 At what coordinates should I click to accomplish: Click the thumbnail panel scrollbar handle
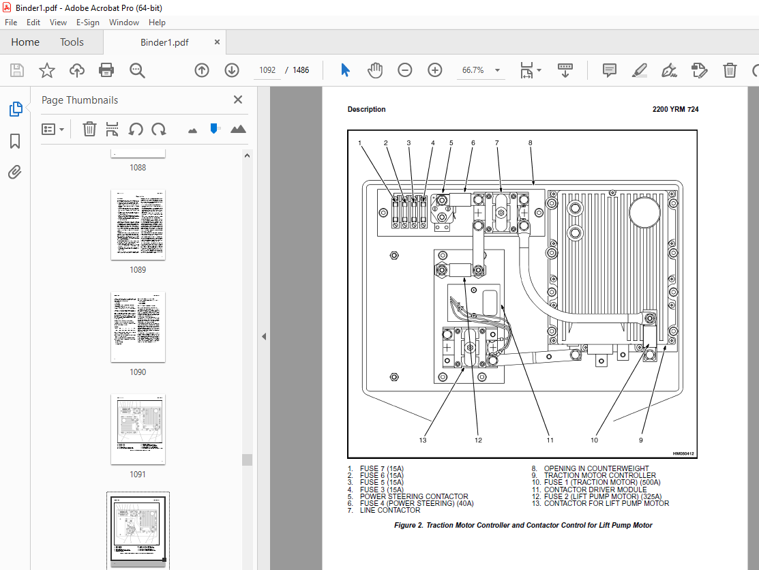(247, 460)
